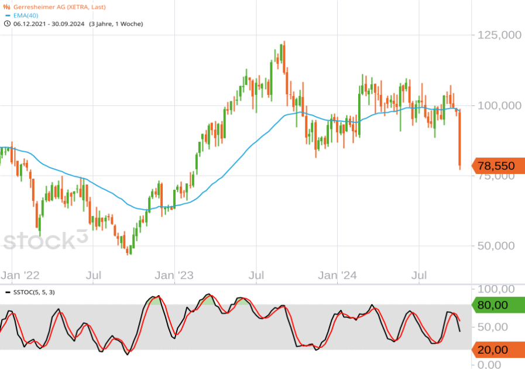Click the Jul label between Jan '23 and Jan '24
Viewport: 525px width, 369px height.
[256, 275]
